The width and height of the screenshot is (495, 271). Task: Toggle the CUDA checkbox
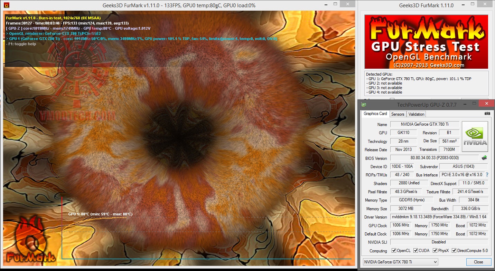[416, 251]
